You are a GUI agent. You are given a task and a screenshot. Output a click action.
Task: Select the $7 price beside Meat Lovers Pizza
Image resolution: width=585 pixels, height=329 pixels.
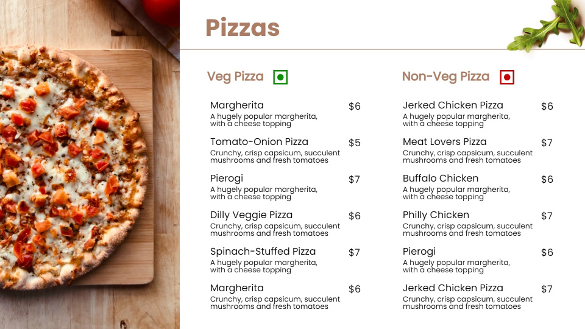[547, 143]
